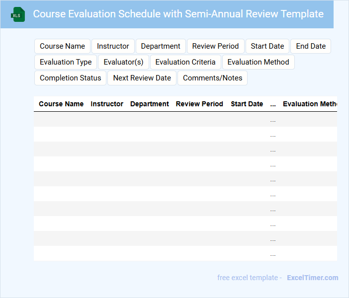Select the Evaluator(s) tag
The height and width of the screenshot is (298, 349).
[x=123, y=62]
